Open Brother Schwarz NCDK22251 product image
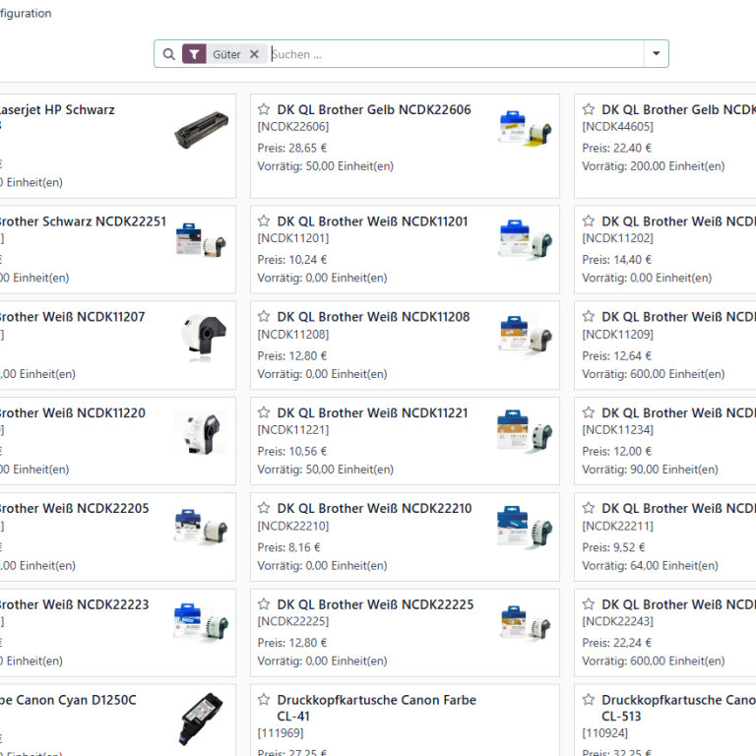Image resolution: width=756 pixels, height=756 pixels. [201, 239]
